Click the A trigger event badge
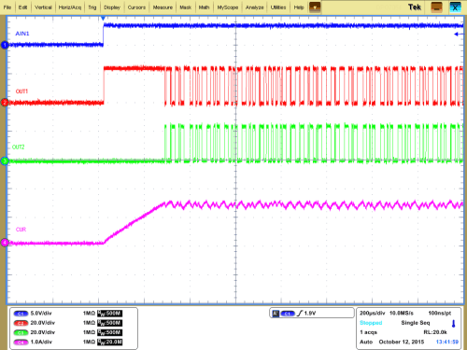 pyautogui.click(x=276, y=314)
